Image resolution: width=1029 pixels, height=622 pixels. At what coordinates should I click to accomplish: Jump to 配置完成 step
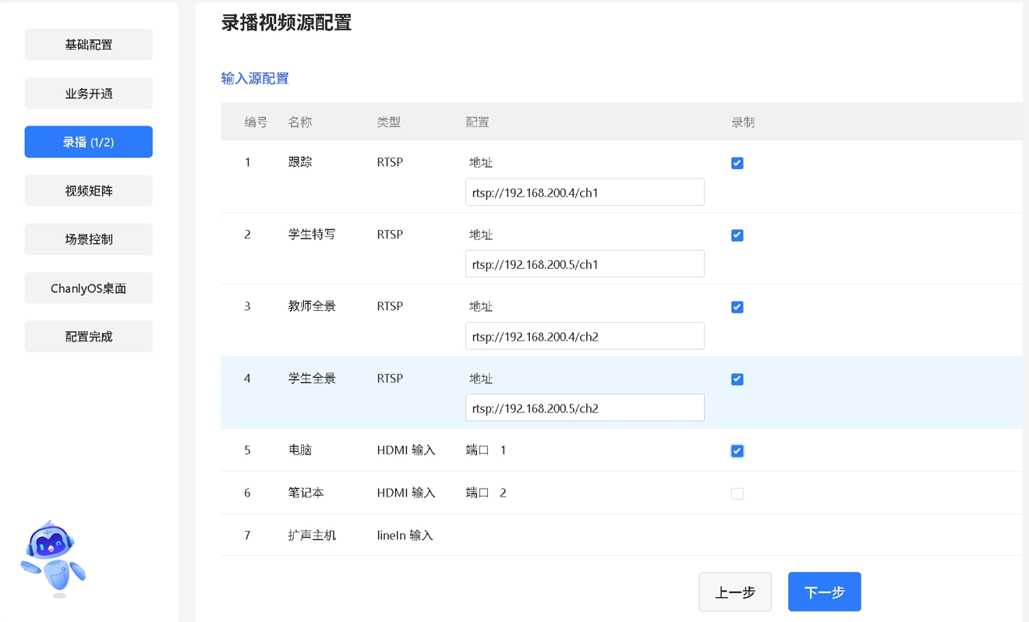[89, 337]
